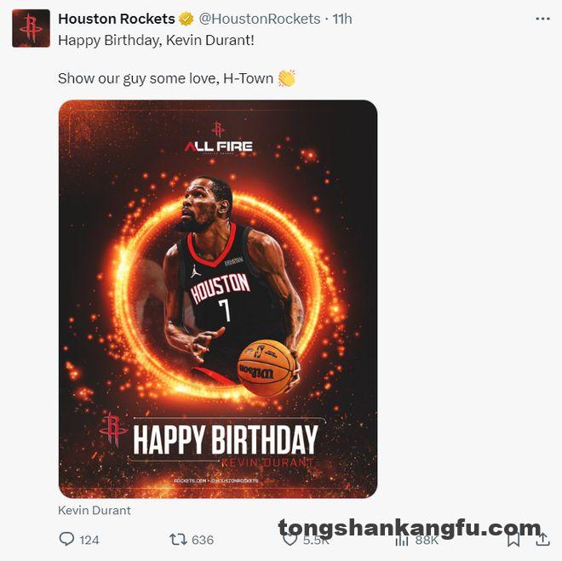Open the three-dot more options menu
This screenshot has width=562, height=561.
(542, 19)
